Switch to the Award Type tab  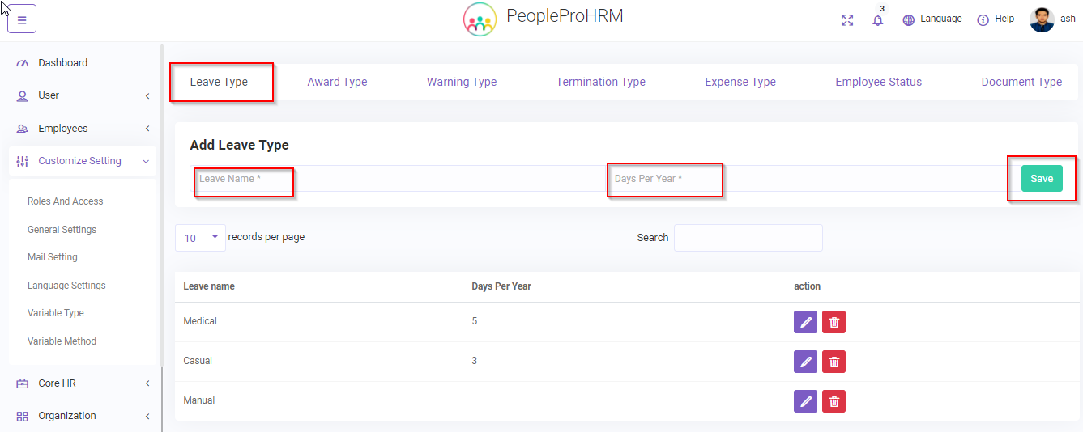tap(337, 82)
